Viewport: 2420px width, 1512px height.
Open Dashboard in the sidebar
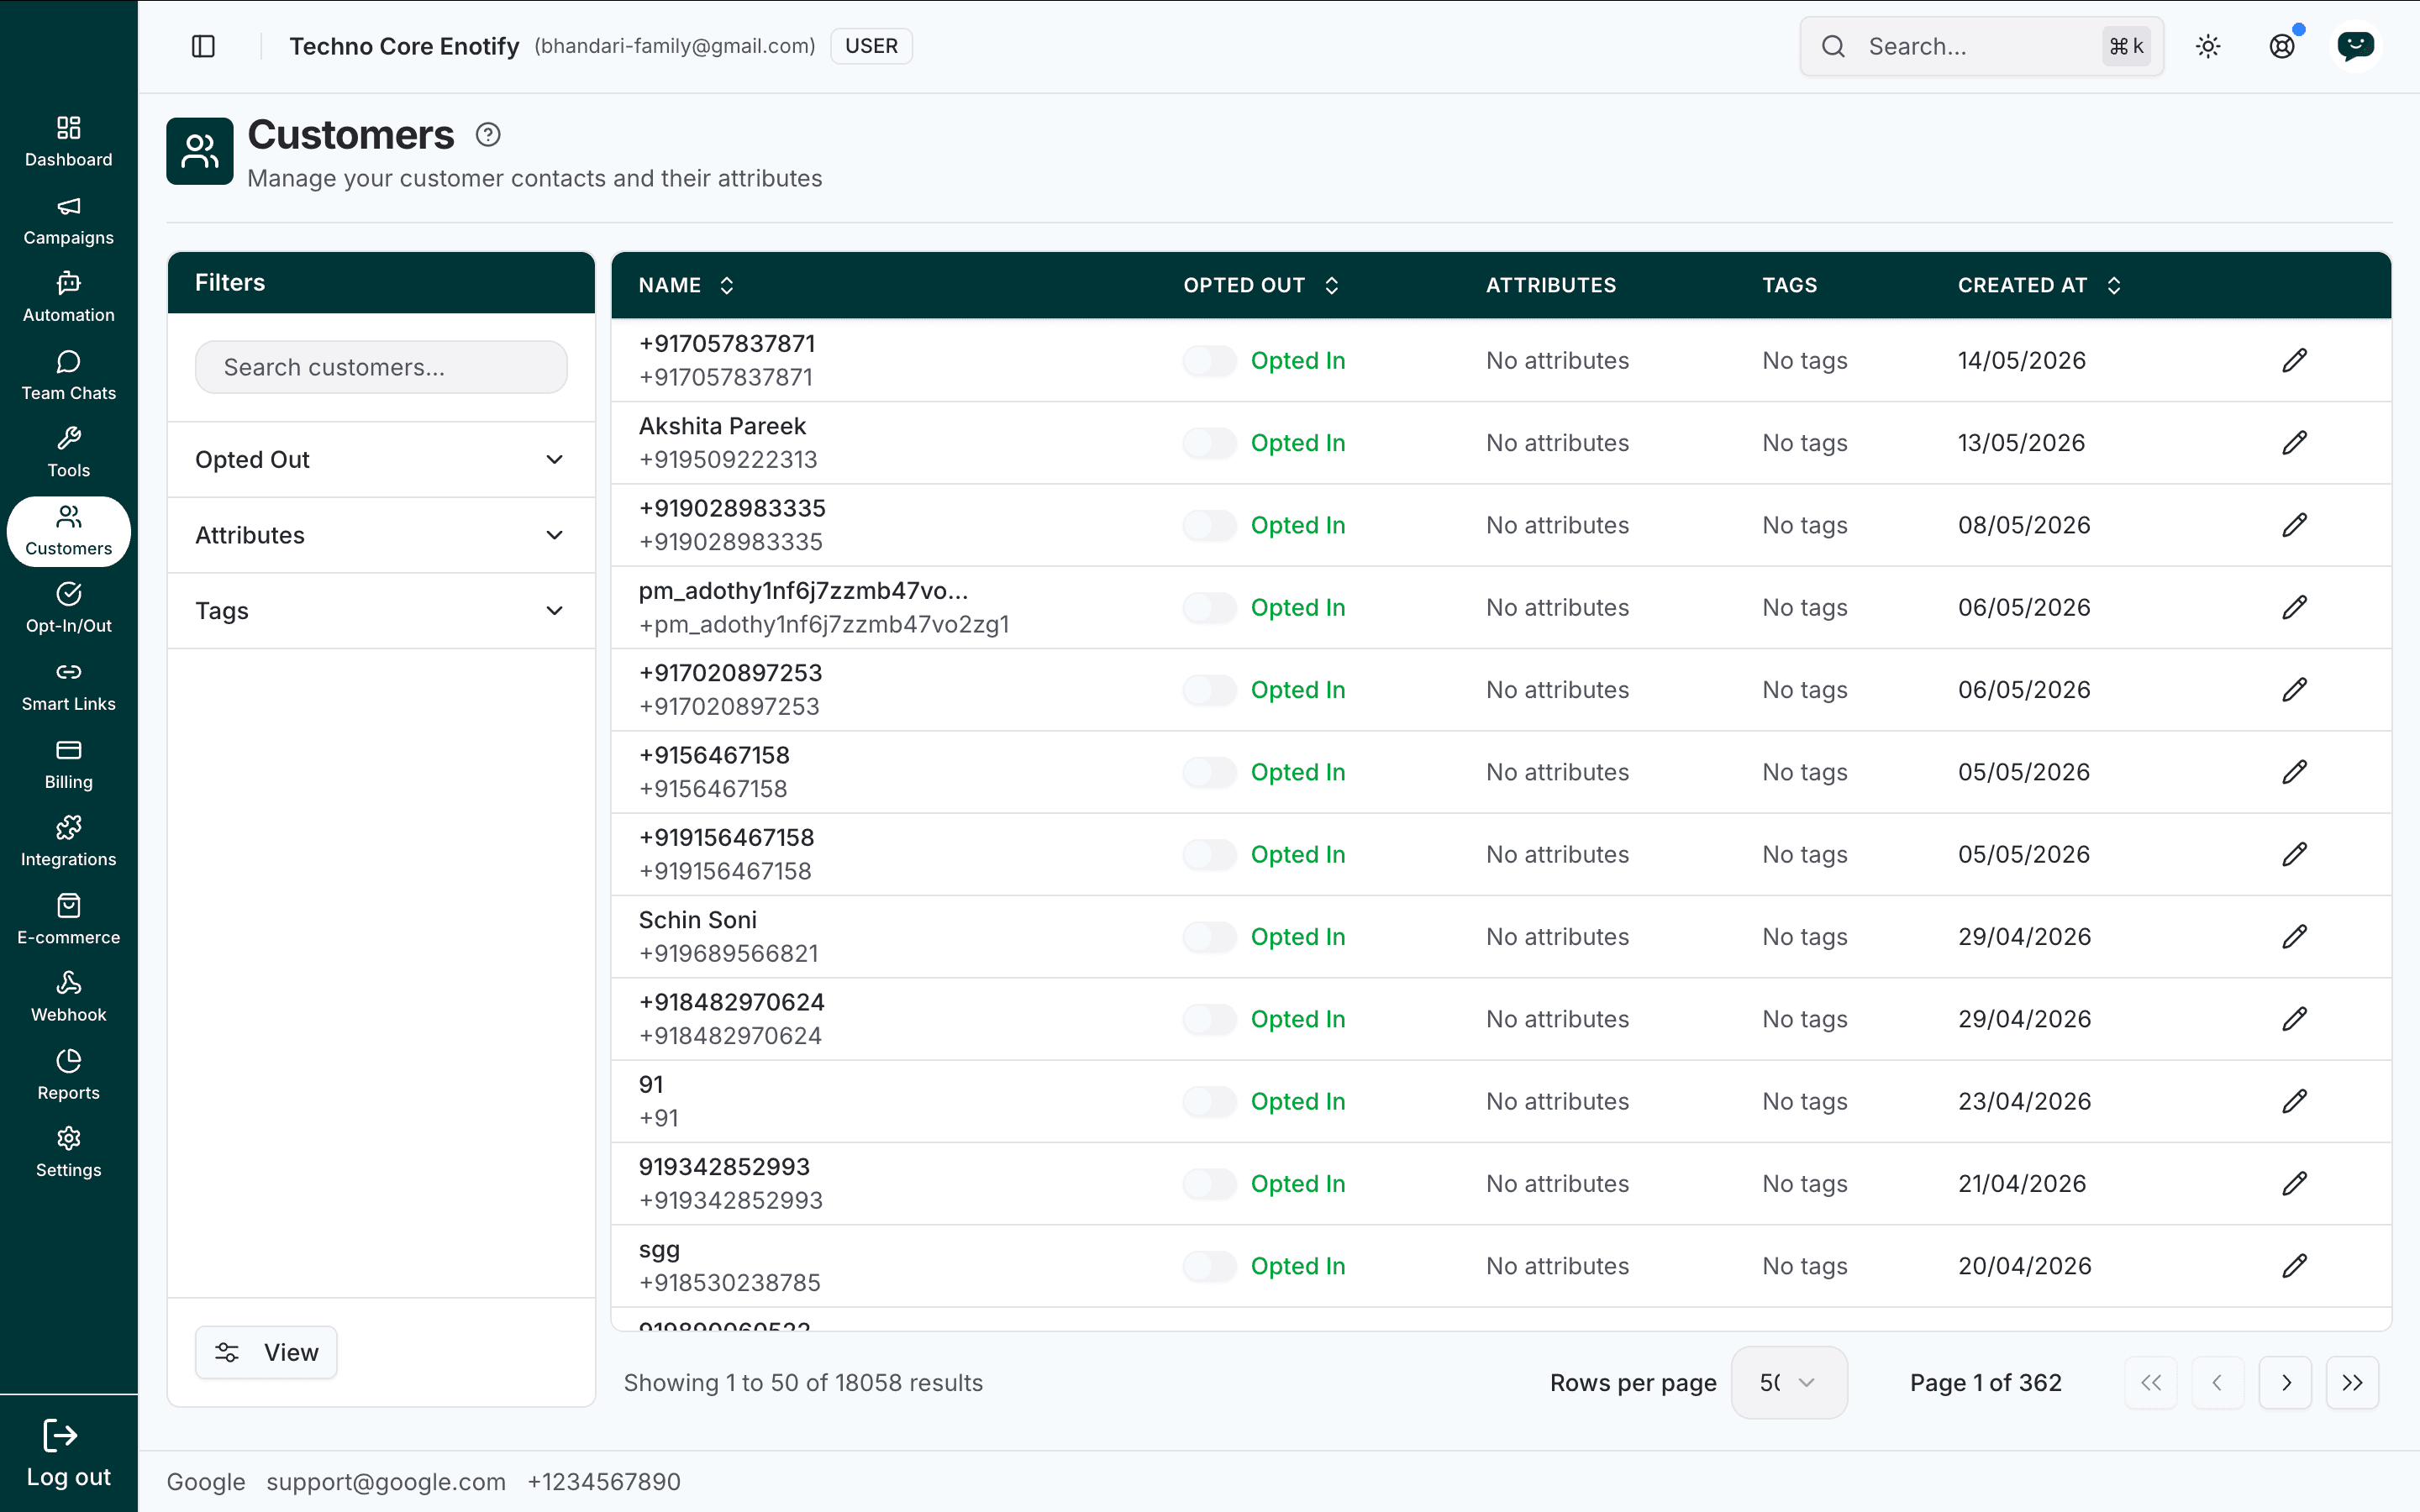(69, 142)
